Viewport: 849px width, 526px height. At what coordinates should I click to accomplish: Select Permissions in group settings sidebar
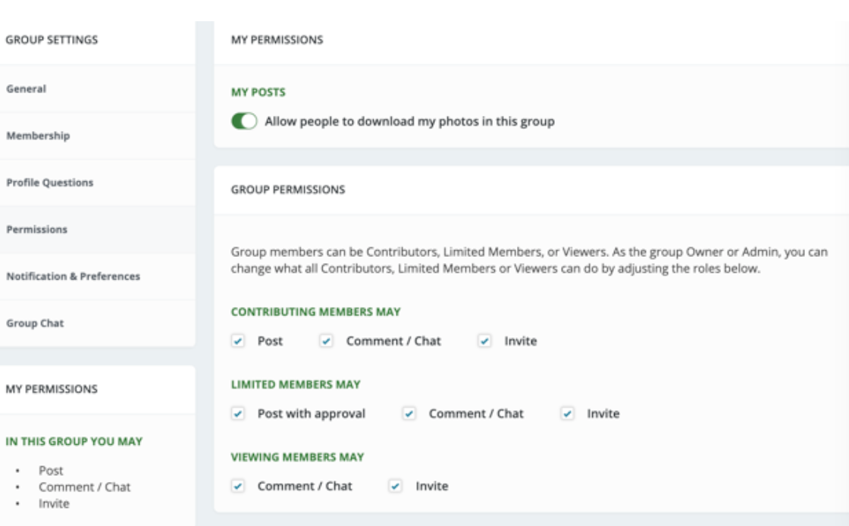(x=98, y=230)
